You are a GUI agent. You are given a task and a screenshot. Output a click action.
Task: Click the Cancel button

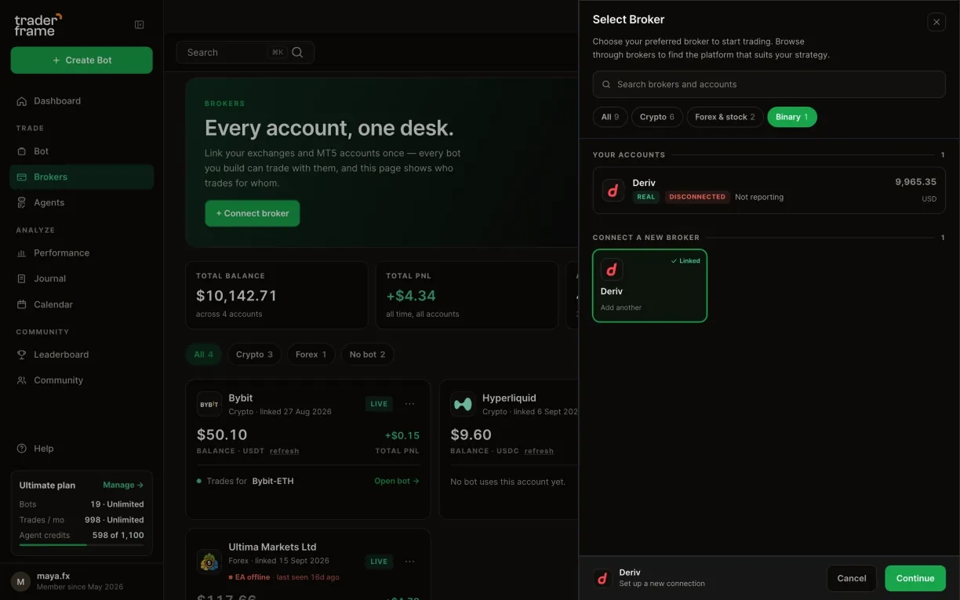coord(851,579)
